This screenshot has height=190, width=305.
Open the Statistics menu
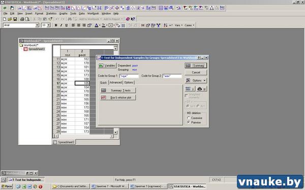coord(51,13)
